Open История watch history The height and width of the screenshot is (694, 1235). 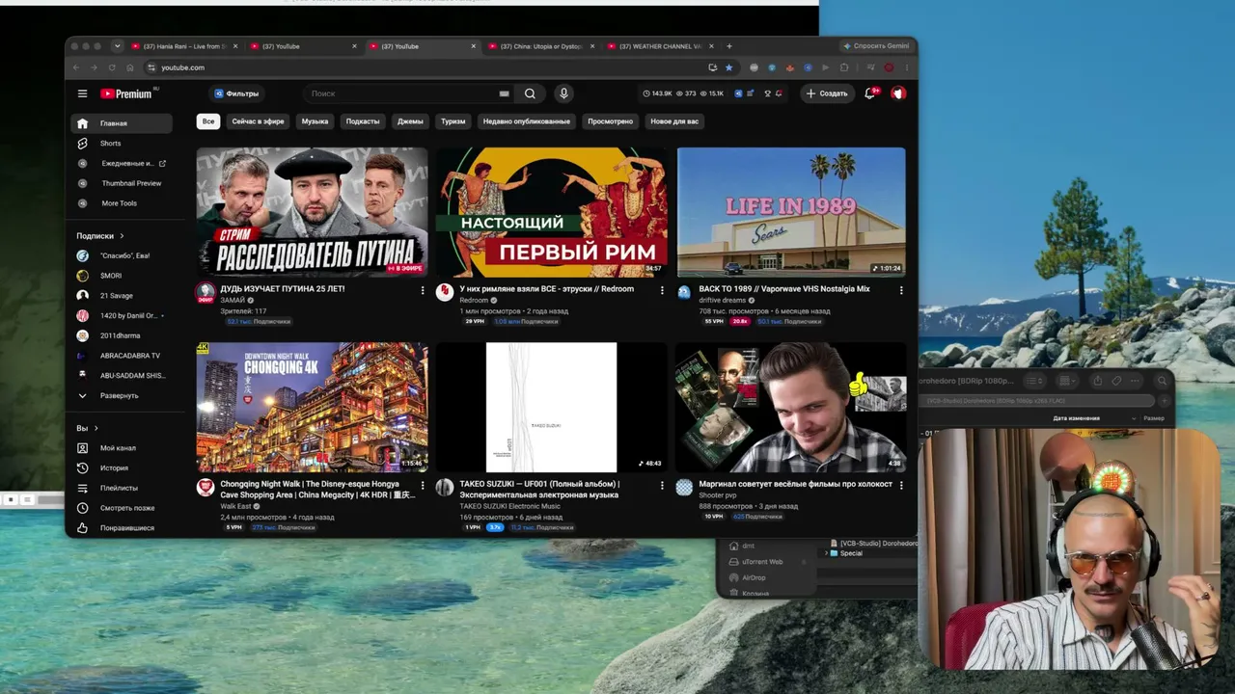pos(122,468)
